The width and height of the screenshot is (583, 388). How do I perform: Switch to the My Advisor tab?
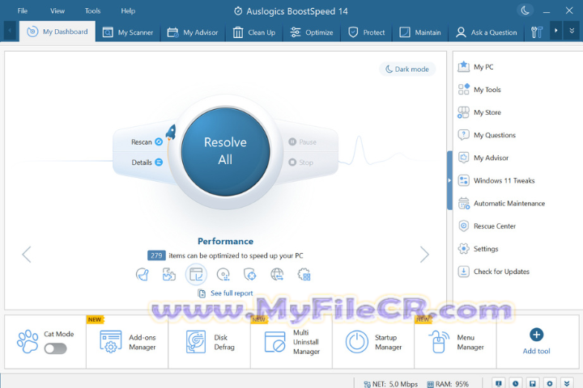(193, 32)
